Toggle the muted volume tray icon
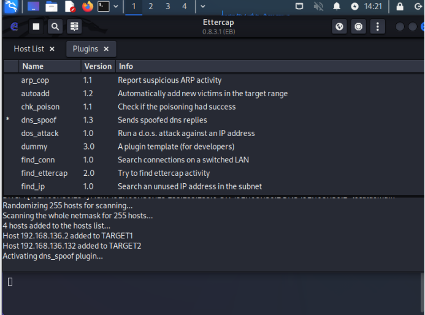Viewport: 425px width, 315px height. (x=318, y=6)
